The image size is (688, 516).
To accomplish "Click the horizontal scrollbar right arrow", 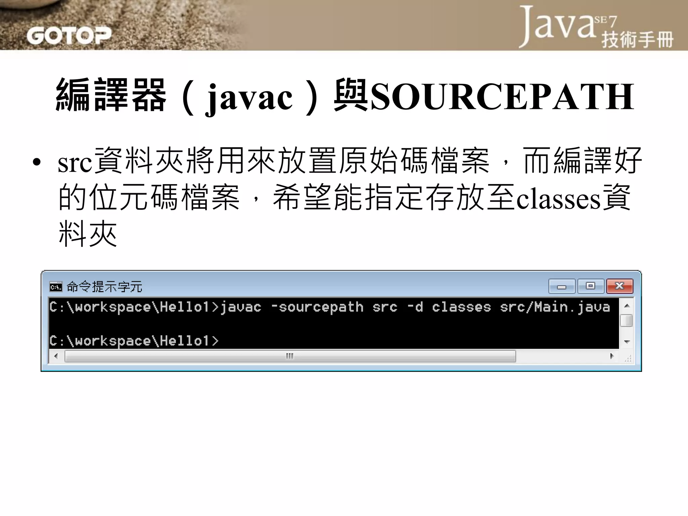I will pyautogui.click(x=612, y=356).
